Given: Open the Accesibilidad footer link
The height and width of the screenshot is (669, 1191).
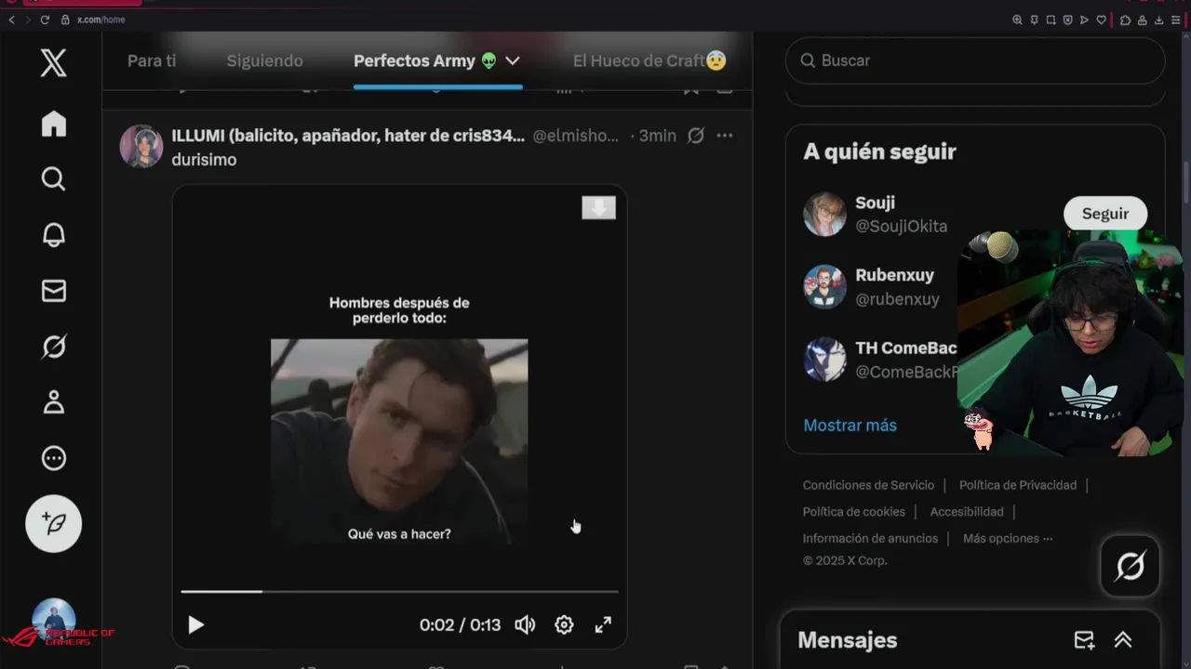Looking at the screenshot, I should coord(967,512).
